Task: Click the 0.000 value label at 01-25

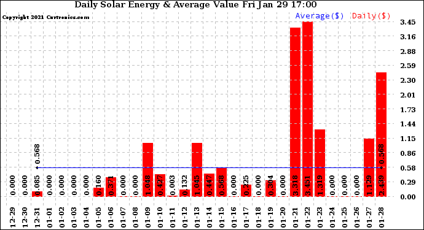Action: click(x=345, y=185)
